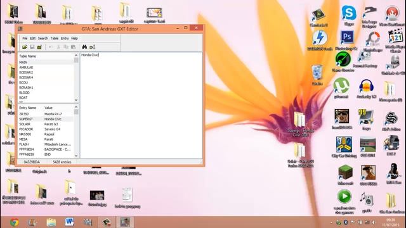
Task: Click the Razer Game Booster shortcut
Action: coord(343,62)
